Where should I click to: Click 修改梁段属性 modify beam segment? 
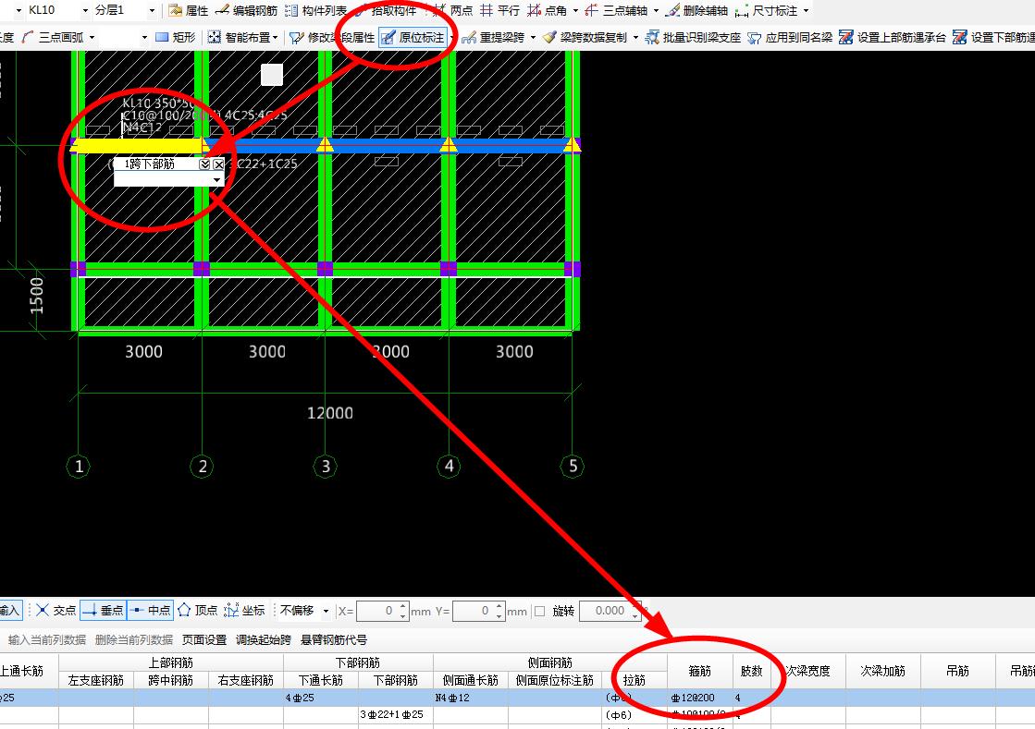pyautogui.click(x=332, y=38)
